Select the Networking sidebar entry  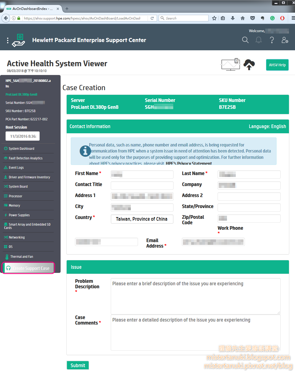click(x=17, y=237)
